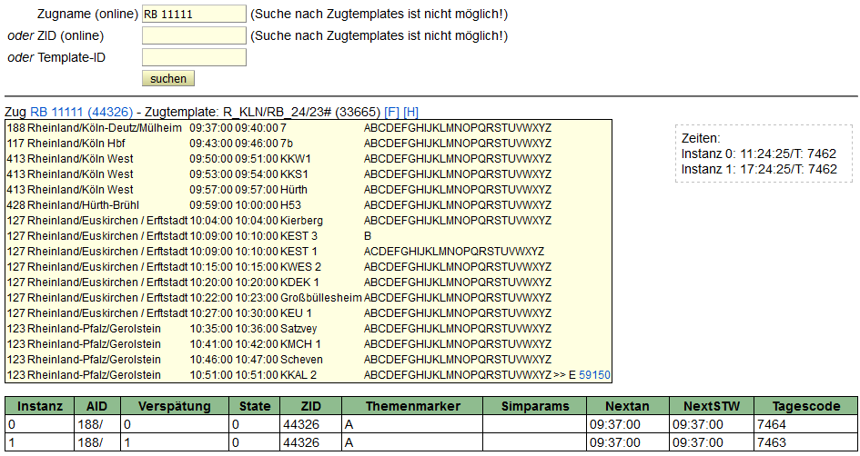The image size is (860, 456).
Task: Click the Template-ID input field
Action: coord(194,57)
